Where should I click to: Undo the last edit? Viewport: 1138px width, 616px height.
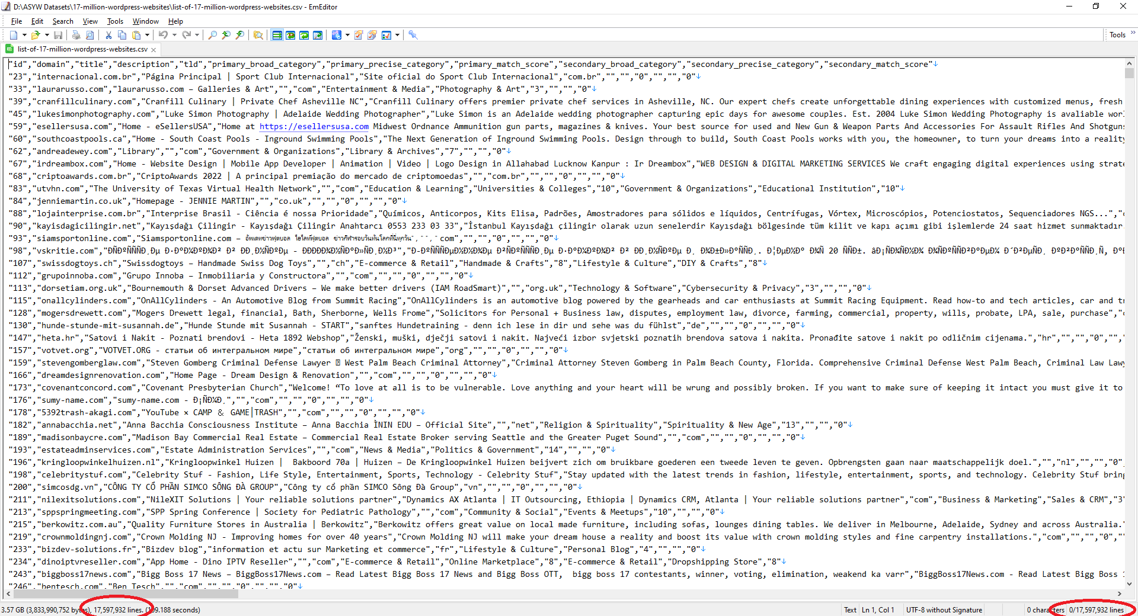pyautogui.click(x=164, y=35)
